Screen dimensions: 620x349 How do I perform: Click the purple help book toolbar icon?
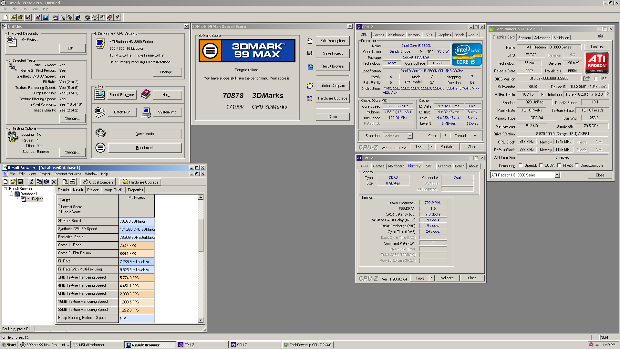tap(110, 17)
